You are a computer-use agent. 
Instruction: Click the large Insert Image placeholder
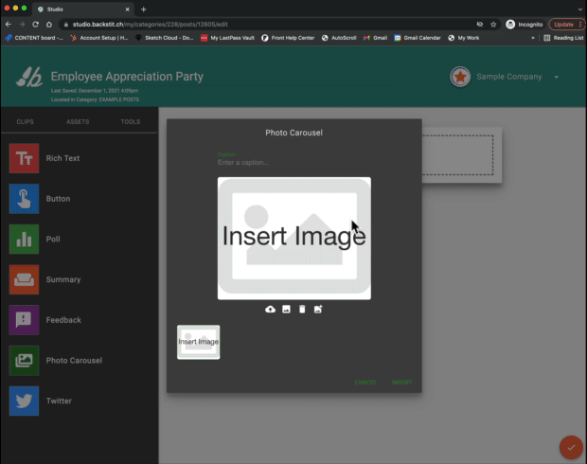pos(294,239)
